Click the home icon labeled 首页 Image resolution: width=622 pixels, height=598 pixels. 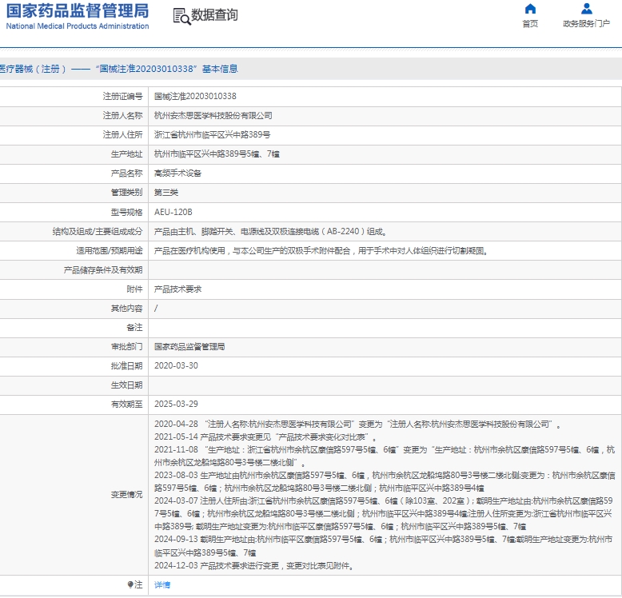click(x=530, y=9)
